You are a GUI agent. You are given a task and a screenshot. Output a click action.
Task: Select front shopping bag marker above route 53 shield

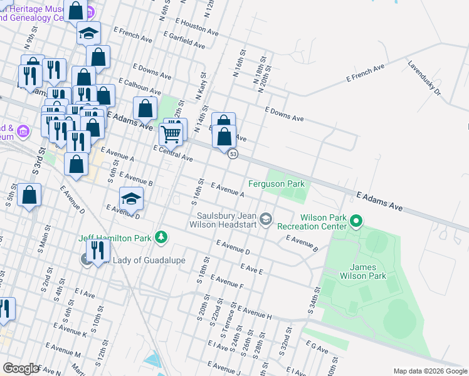pos(224,137)
